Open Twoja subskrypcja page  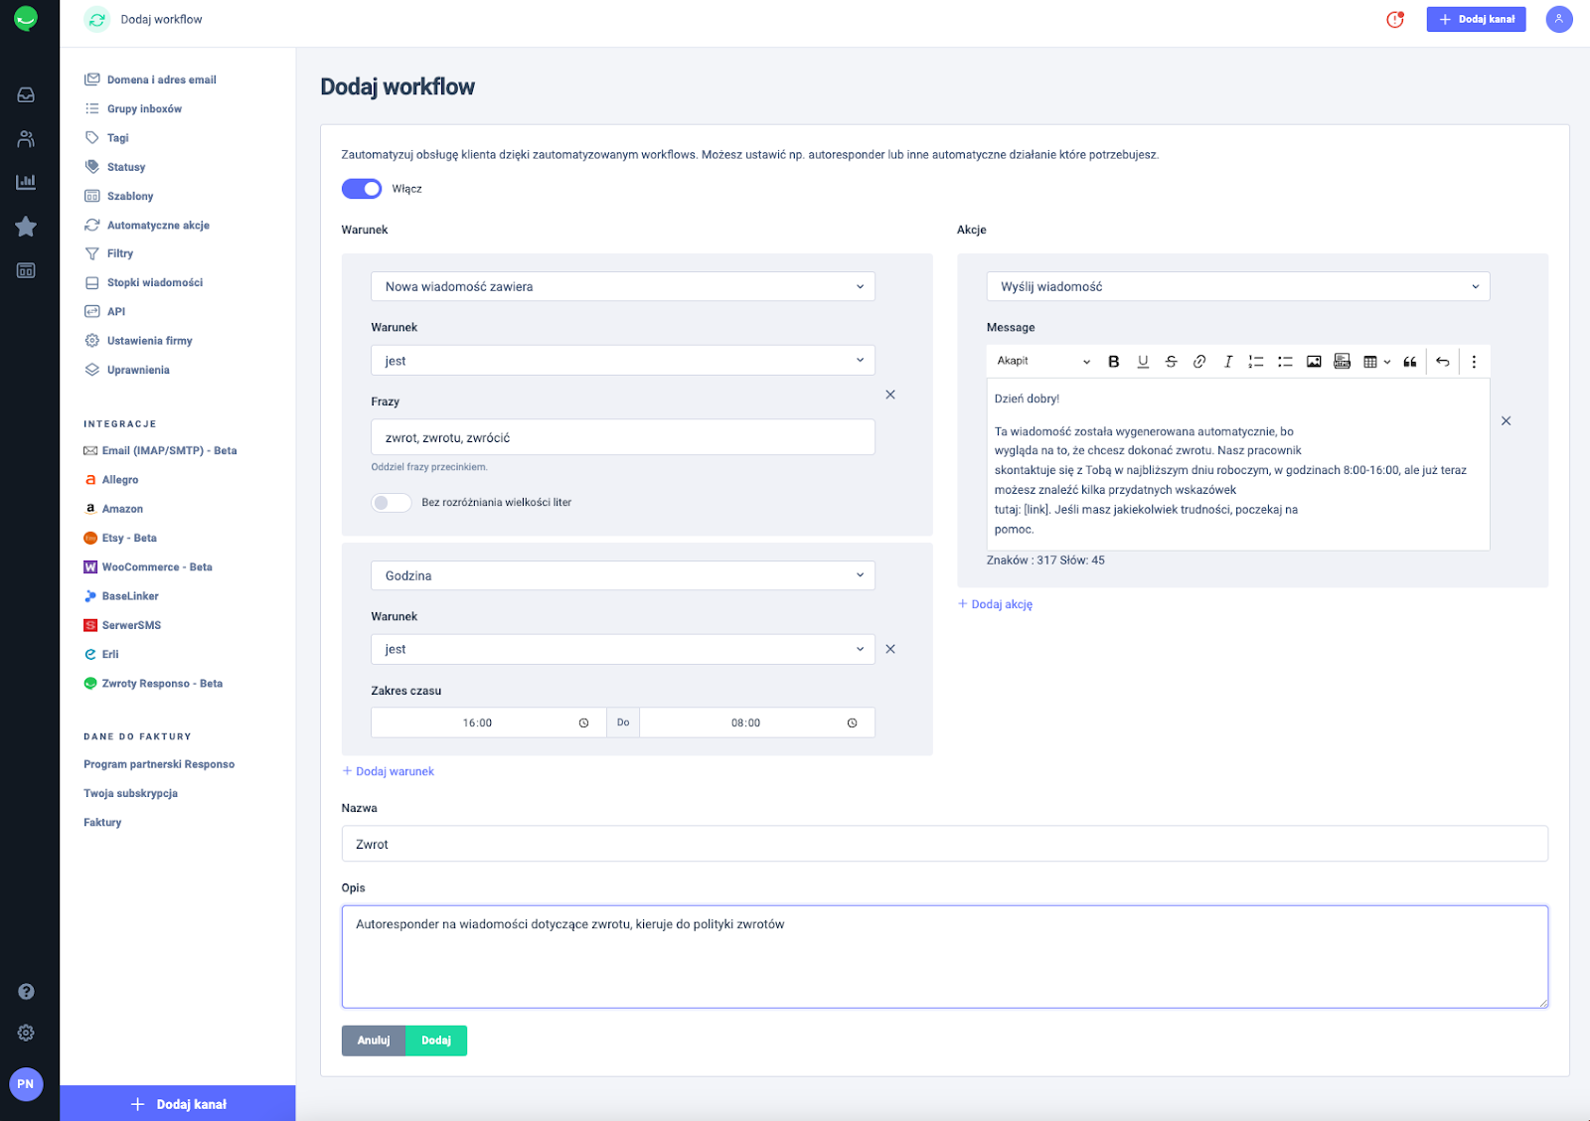pos(131,794)
